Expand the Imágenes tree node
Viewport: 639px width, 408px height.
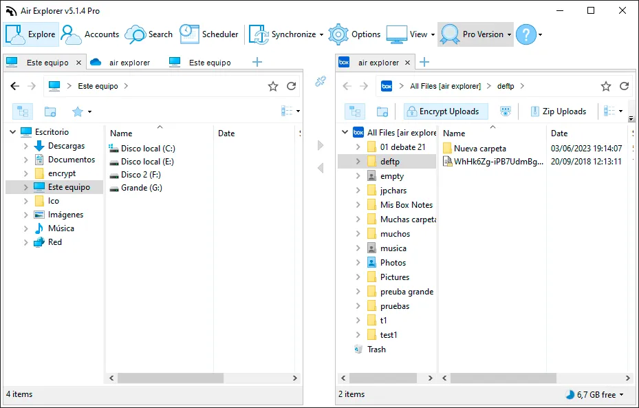click(25, 215)
